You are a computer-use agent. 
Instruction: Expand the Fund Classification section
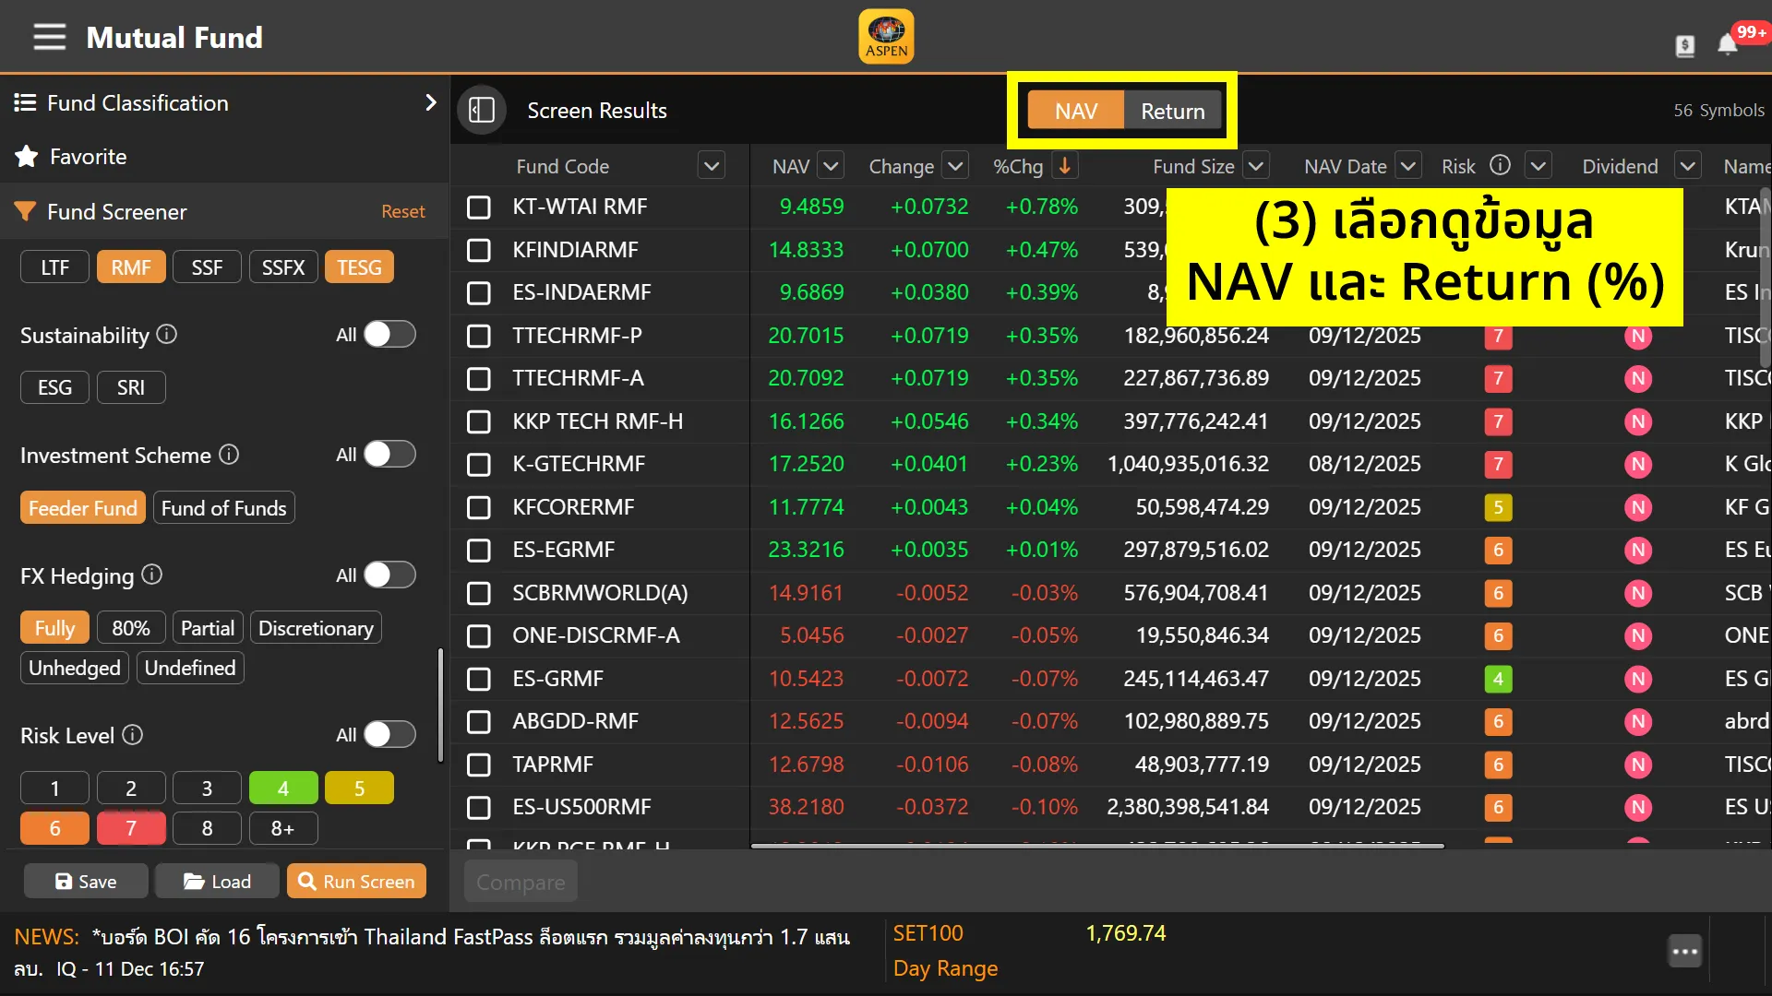coord(430,102)
